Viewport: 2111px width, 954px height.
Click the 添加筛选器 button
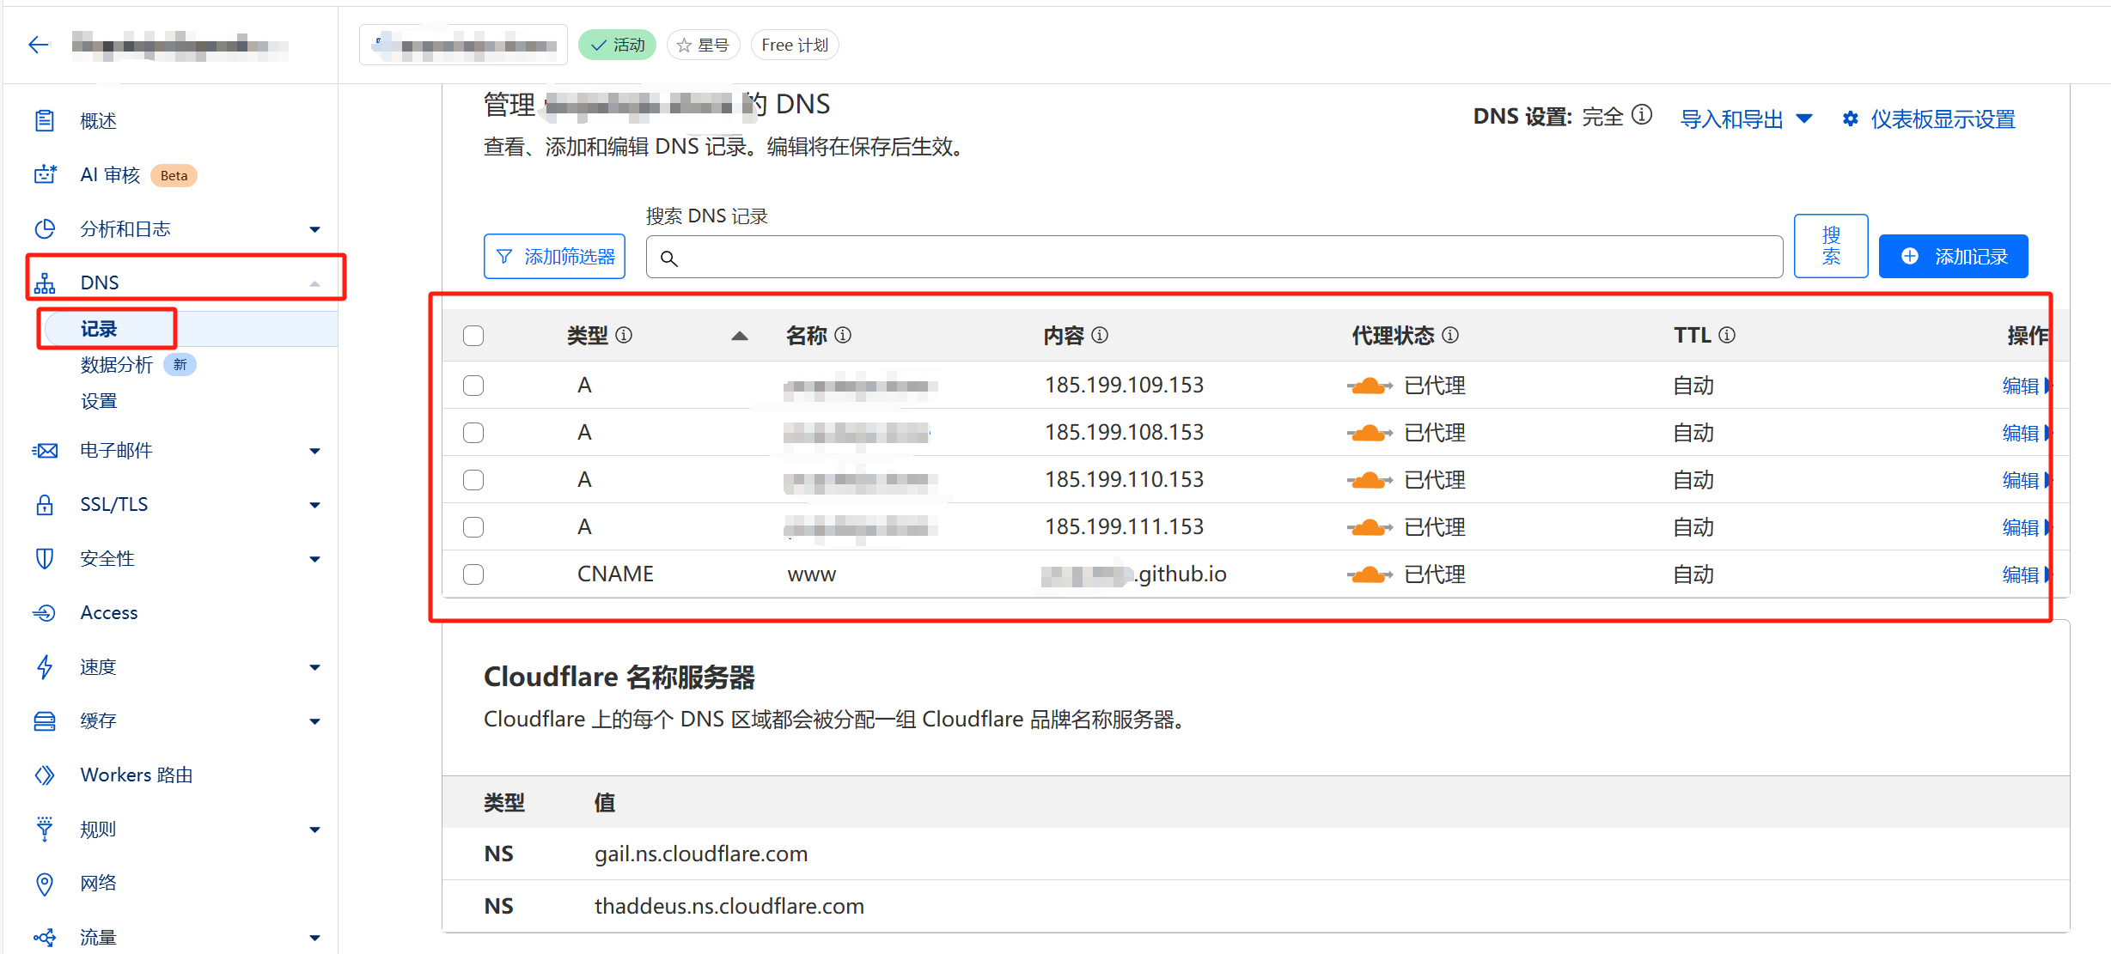555,257
